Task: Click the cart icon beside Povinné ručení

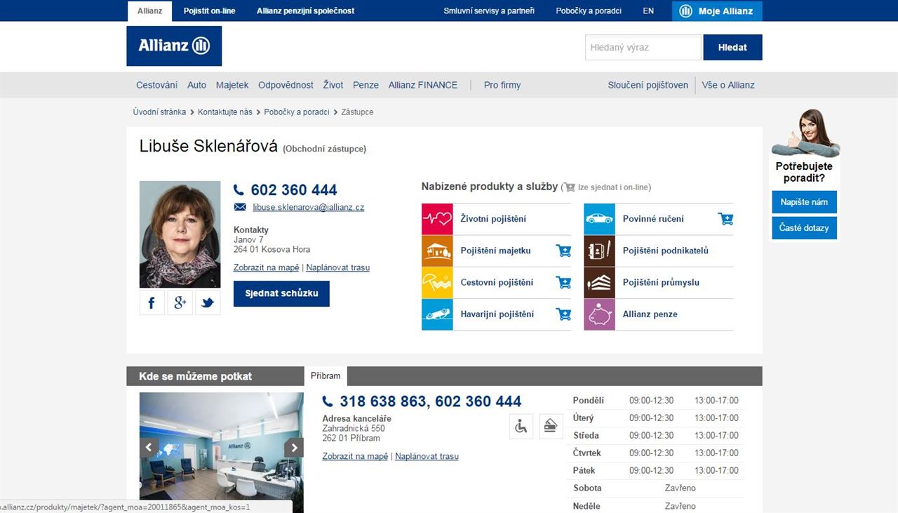Action: (725, 219)
